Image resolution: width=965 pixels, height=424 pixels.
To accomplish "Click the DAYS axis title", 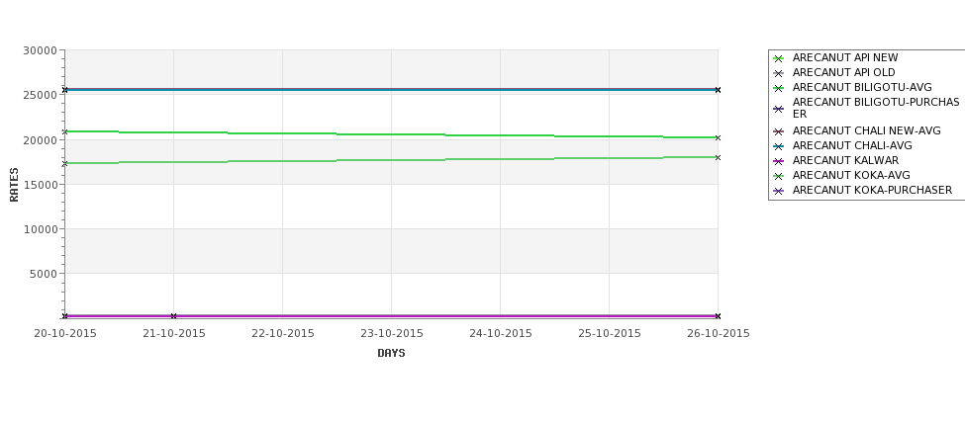I will coord(391,354).
